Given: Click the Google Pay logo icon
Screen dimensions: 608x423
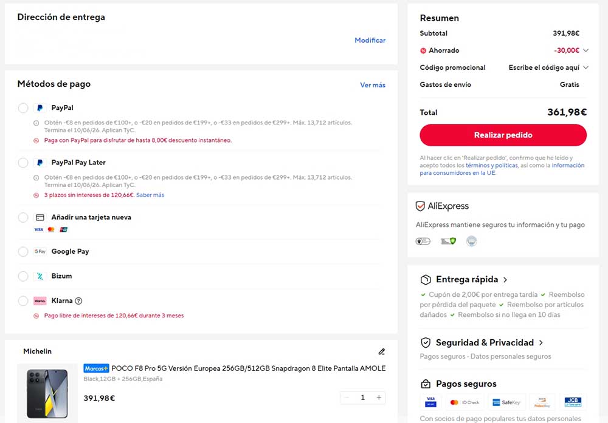Looking at the screenshot, I should (40, 252).
